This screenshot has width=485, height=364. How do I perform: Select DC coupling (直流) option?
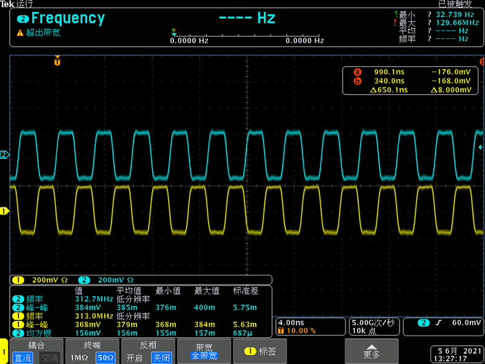point(23,358)
